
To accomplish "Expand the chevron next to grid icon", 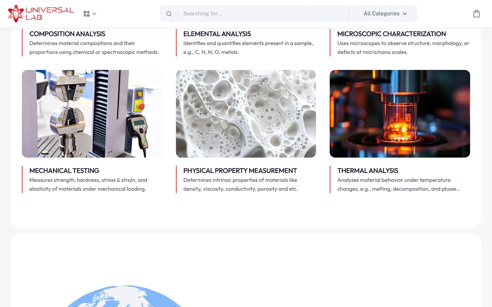I will (95, 14).
